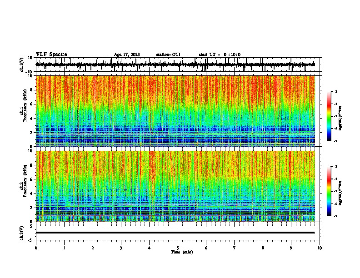The width and height of the screenshot is (360, 278).
Task: Click inside the ch.1 spectrogram panel
Action: pos(175,111)
